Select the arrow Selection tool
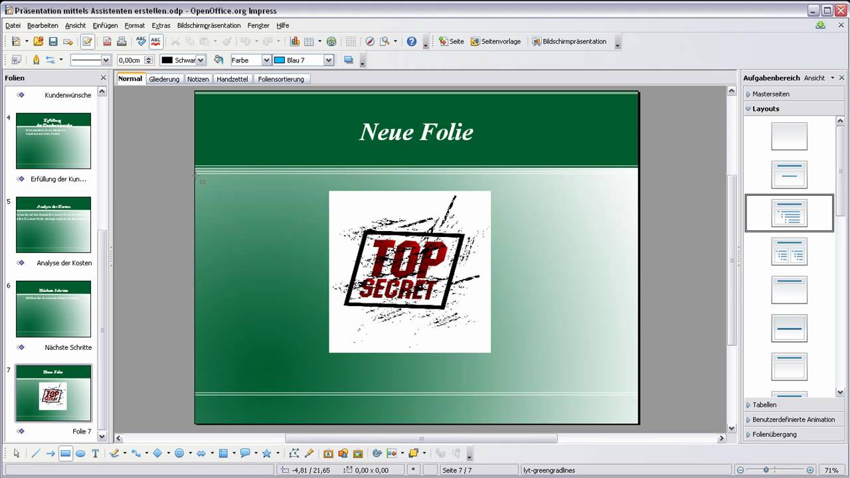 (17, 453)
